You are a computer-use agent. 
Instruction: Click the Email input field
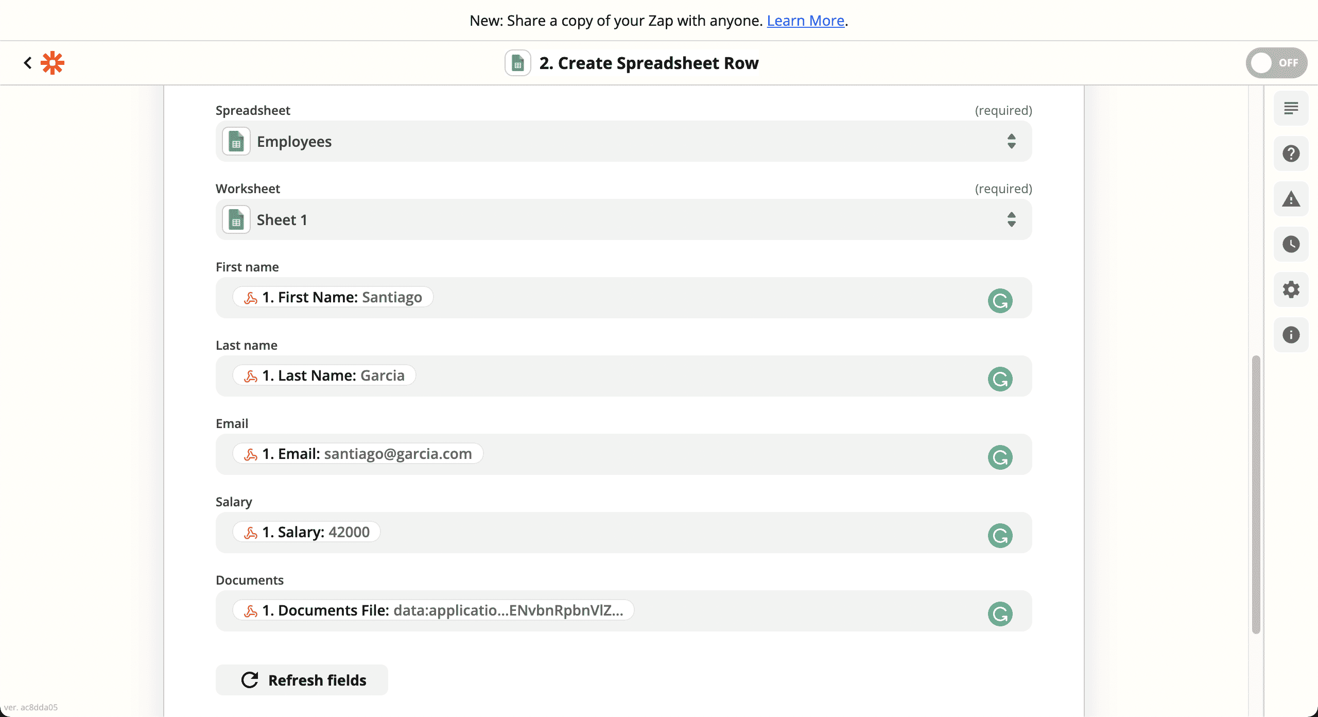tap(623, 454)
